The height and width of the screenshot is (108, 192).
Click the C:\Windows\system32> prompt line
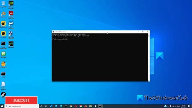[60, 39]
